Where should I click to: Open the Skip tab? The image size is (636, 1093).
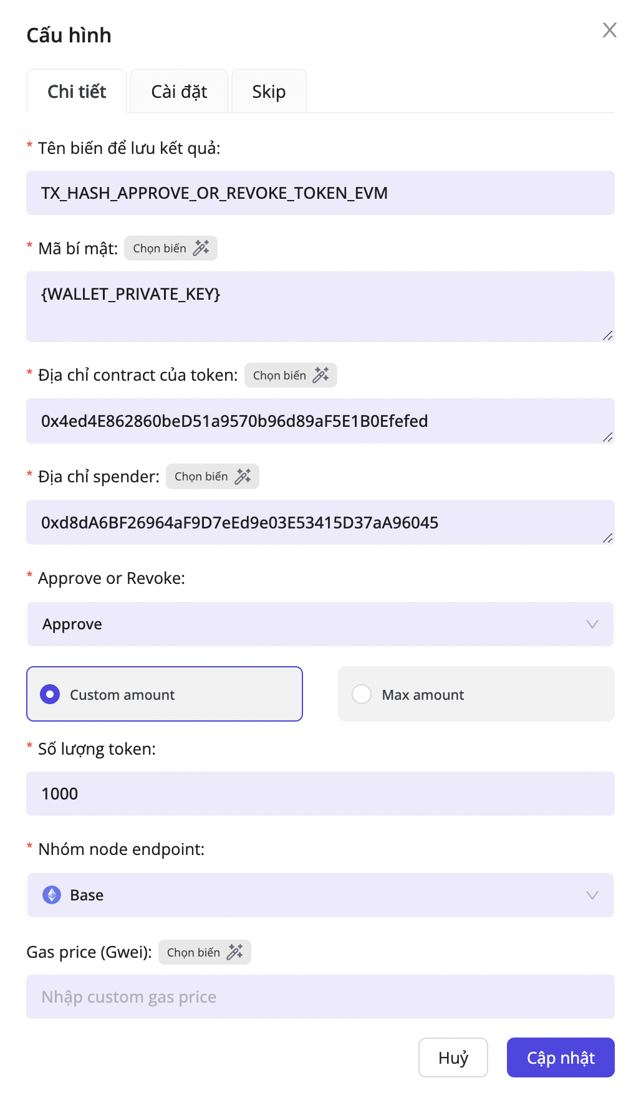click(x=269, y=92)
